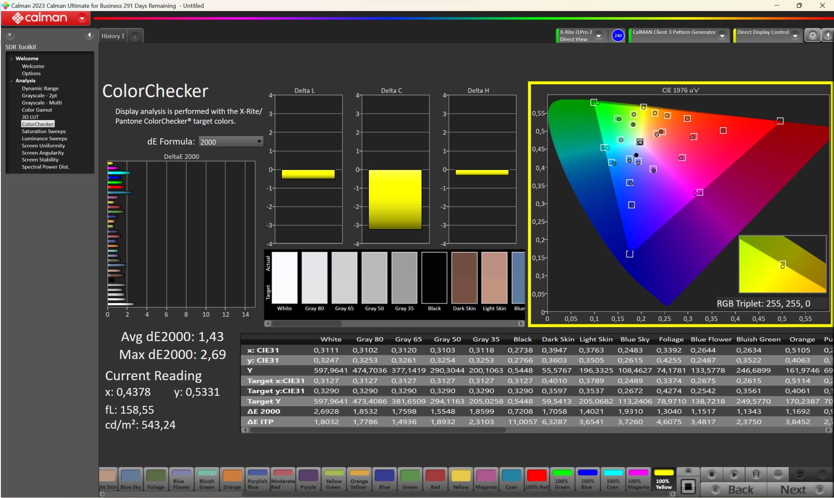Click the data table horizontal scrollbar
The image size is (834, 498).
[x=378, y=430]
